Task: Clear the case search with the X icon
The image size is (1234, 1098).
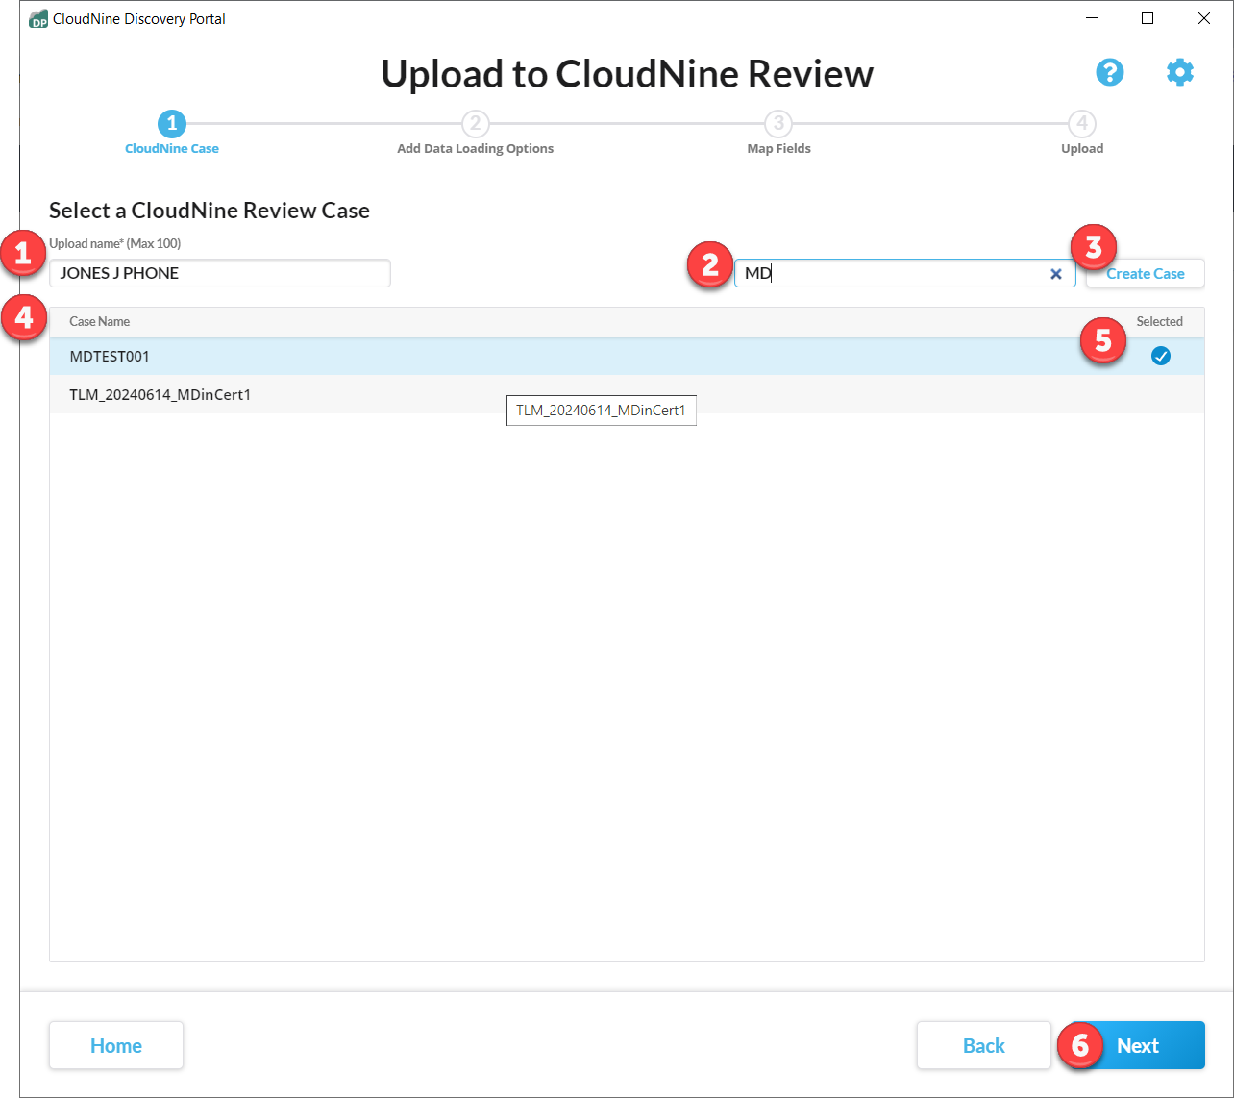Action: click(x=1055, y=274)
